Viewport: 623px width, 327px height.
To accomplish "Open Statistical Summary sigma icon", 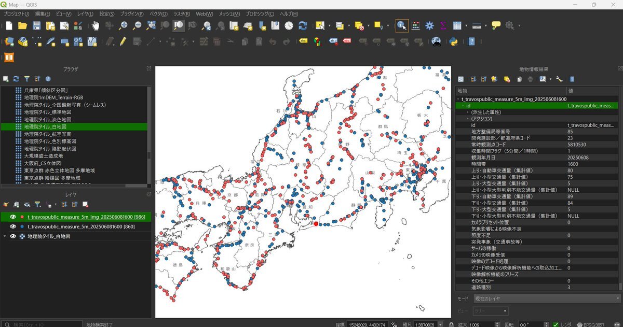I will (443, 25).
